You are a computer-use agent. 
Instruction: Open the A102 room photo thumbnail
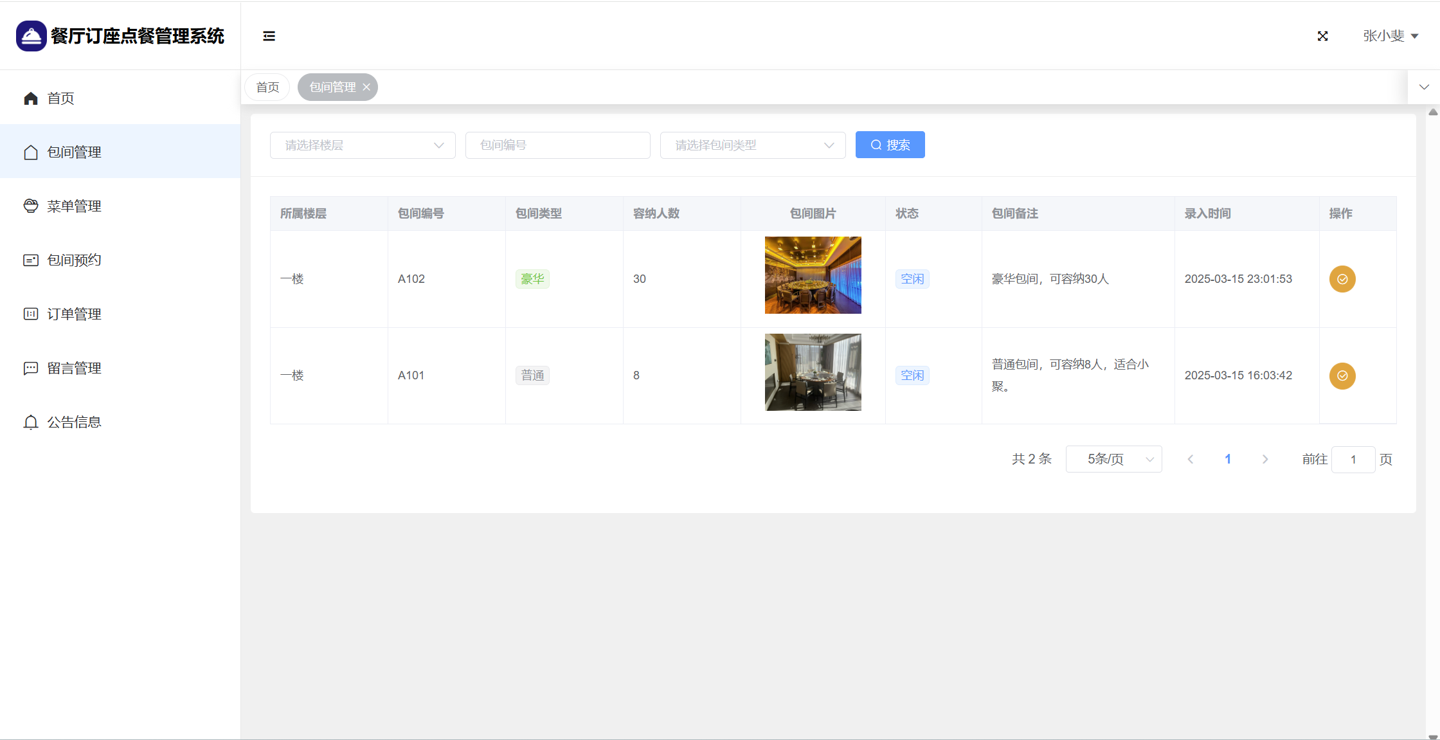click(813, 275)
